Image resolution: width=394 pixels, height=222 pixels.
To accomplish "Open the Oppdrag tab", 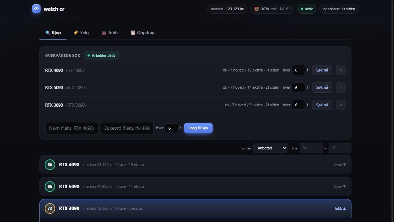I will click(x=142, y=33).
